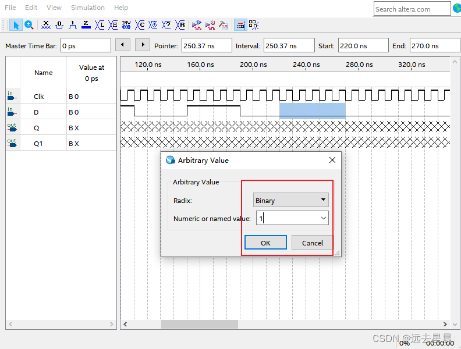This screenshot has height=349, width=461.
Task: Select the Q1 signal name
Action: (38, 144)
